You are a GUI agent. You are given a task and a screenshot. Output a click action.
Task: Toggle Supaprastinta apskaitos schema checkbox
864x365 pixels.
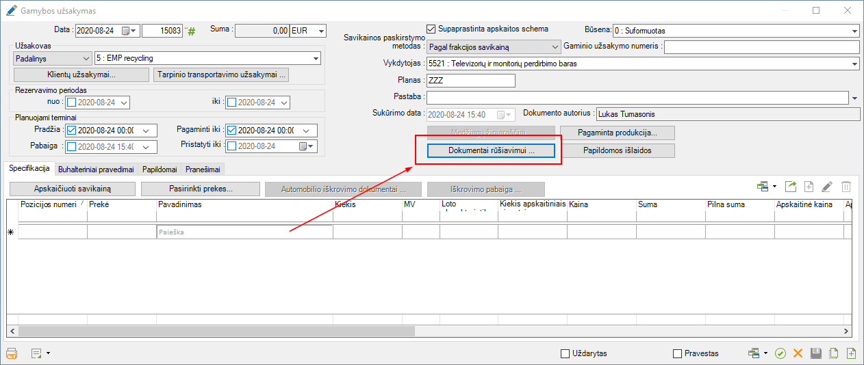point(431,29)
